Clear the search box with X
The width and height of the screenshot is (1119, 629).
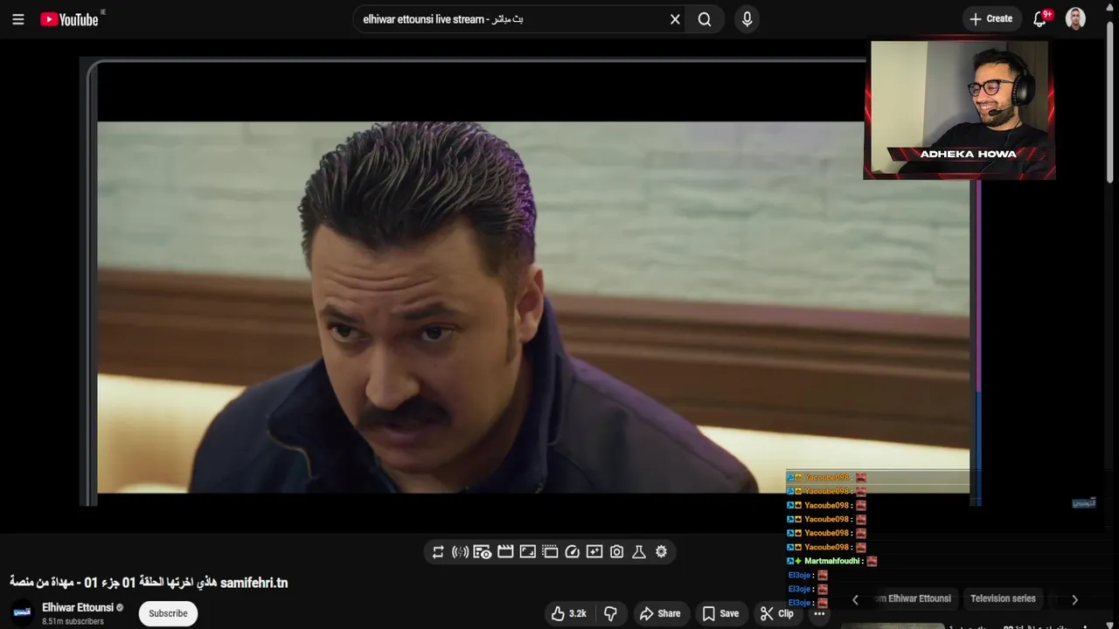pos(675,19)
